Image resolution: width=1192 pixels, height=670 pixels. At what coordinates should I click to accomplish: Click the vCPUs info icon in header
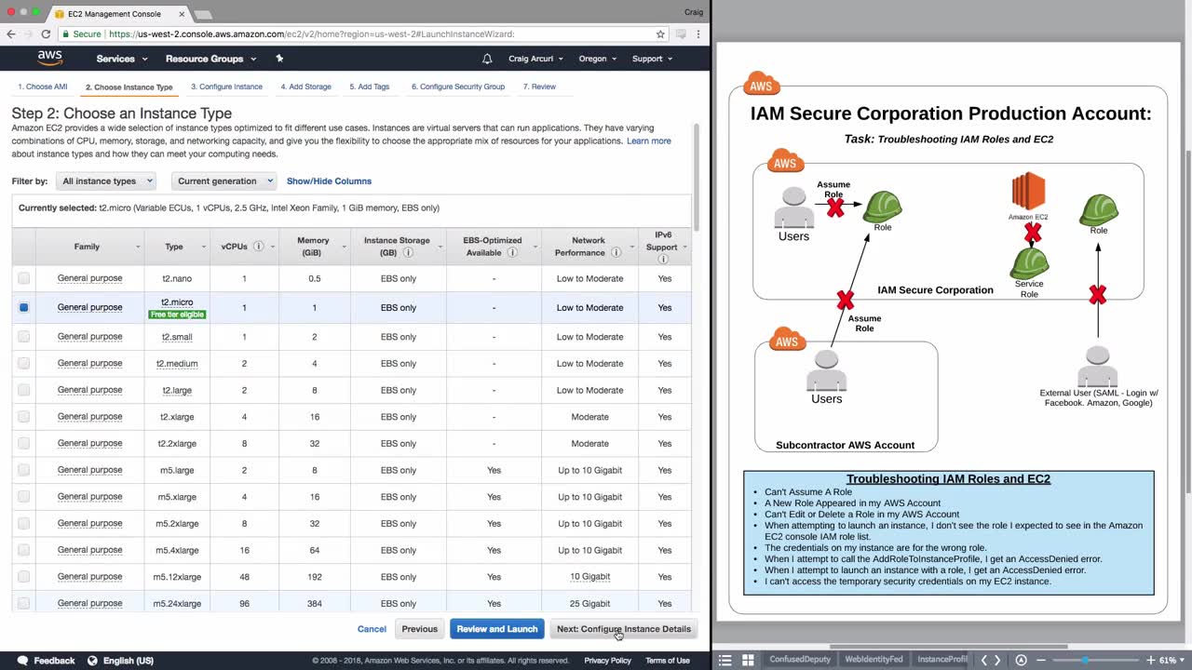[259, 247]
